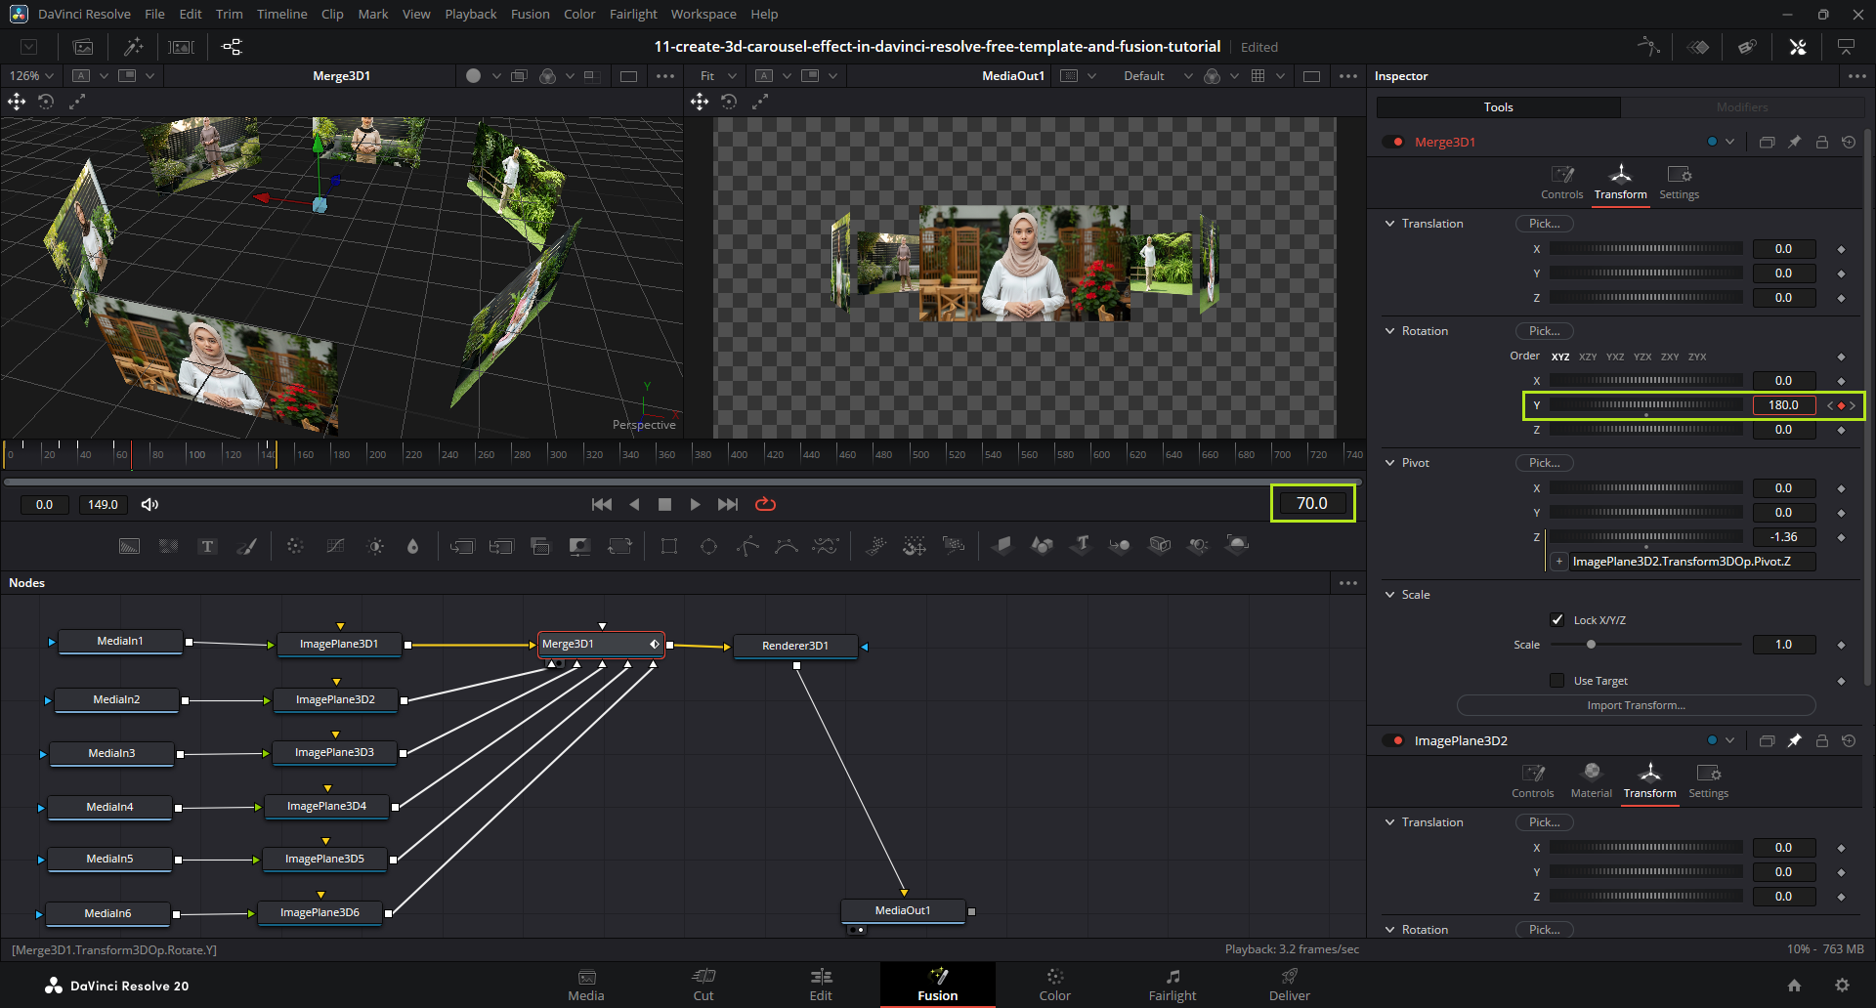The height and width of the screenshot is (1008, 1876).
Task: Click the Import Transform button
Action: [1636, 705]
